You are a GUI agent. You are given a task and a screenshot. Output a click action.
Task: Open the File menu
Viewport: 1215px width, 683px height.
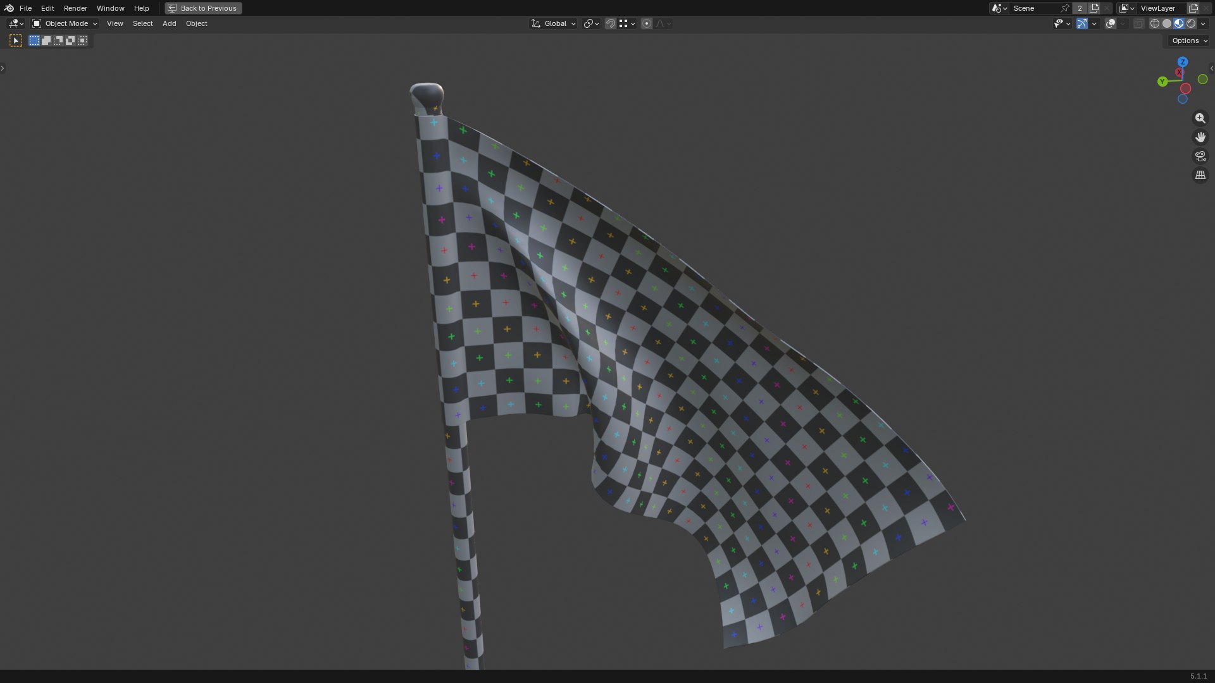[x=25, y=8]
